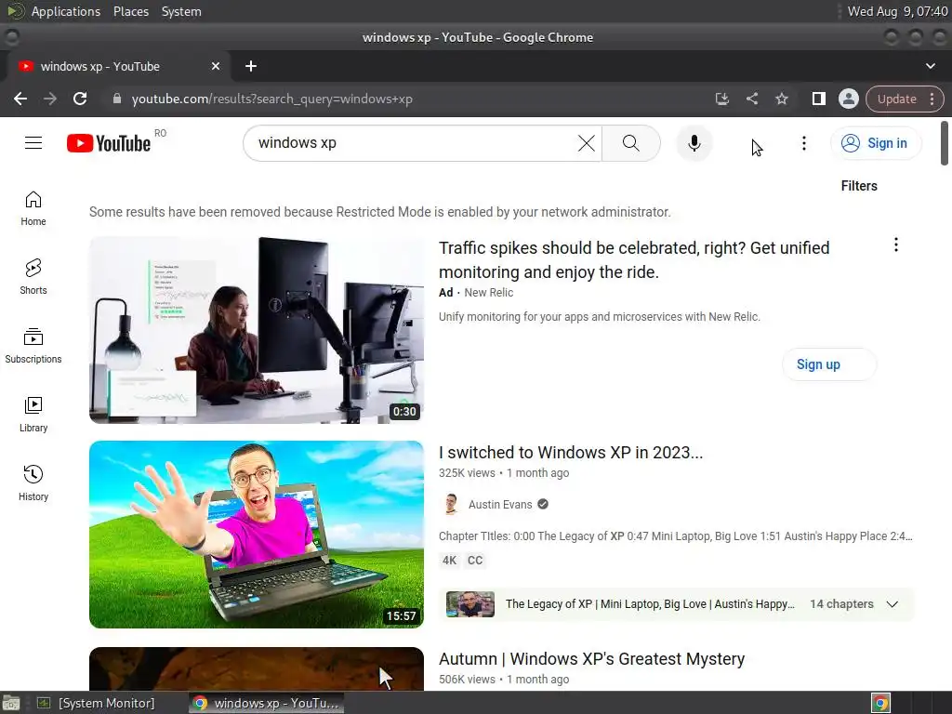This screenshot has height=714, width=952.
Task: Click the 'Unify monitoring for your apps' description
Action: click(x=600, y=317)
